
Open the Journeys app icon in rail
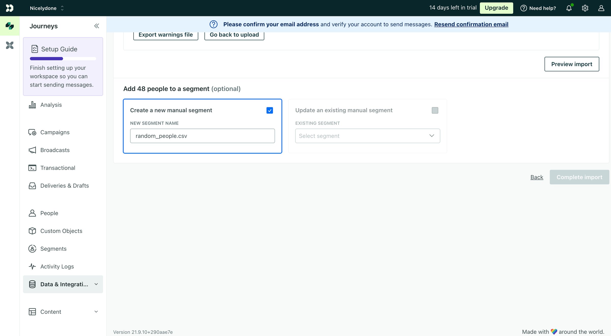[x=10, y=26]
